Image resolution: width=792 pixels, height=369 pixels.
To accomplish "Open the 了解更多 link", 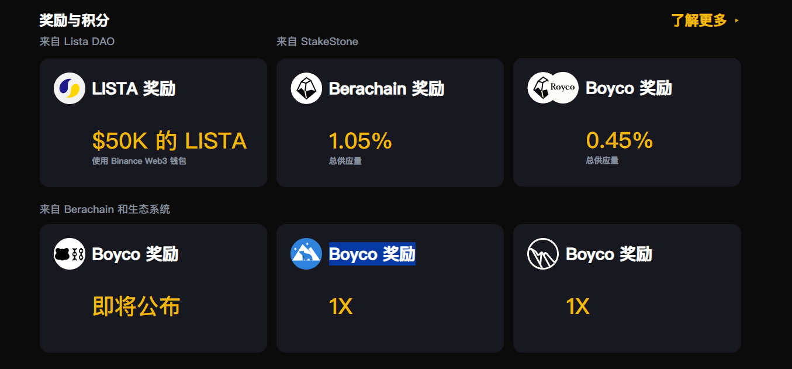I will pyautogui.click(x=699, y=21).
